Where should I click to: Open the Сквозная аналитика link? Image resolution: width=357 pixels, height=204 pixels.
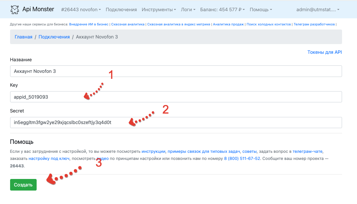pos(128,24)
